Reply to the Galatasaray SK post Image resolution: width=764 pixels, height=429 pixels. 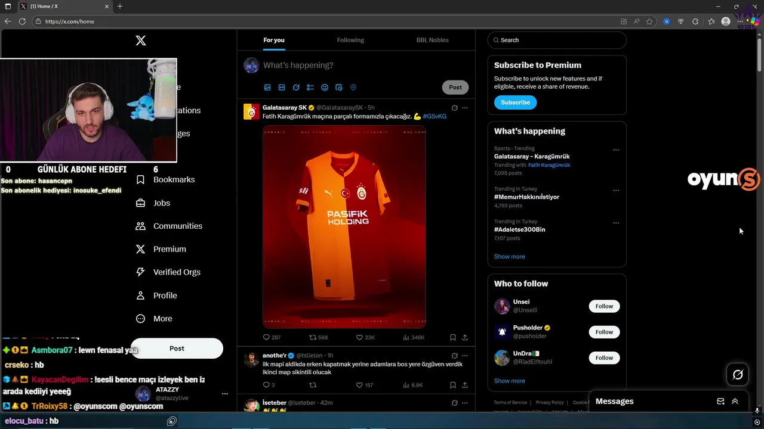click(x=272, y=337)
